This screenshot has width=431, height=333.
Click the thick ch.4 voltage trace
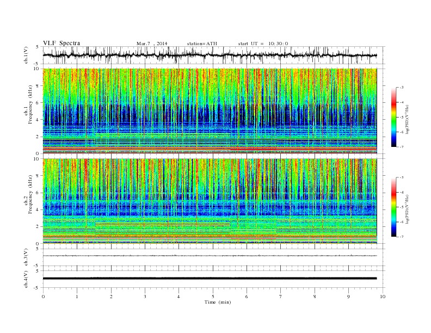tap(210, 279)
